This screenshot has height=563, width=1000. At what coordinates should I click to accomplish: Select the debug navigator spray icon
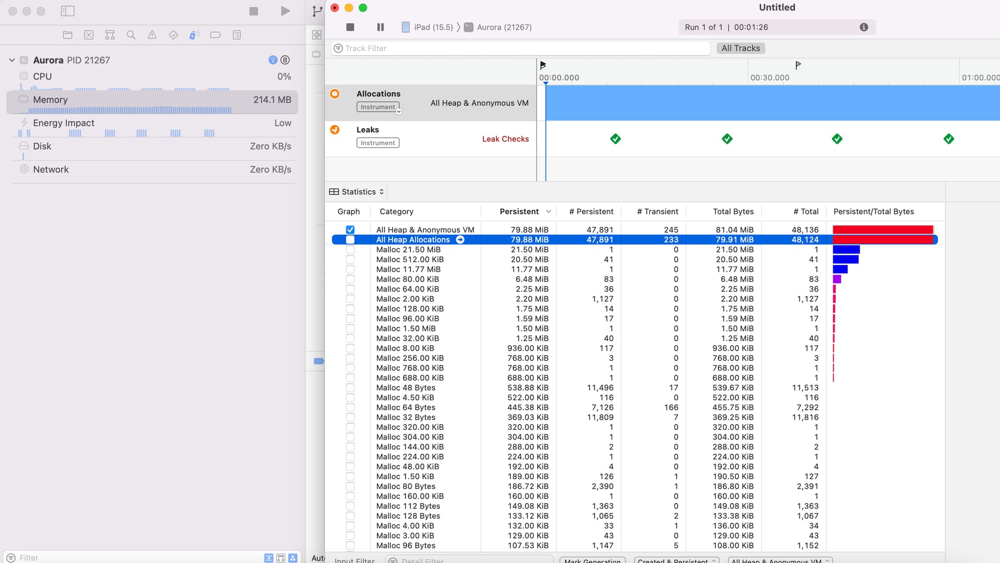click(x=194, y=35)
